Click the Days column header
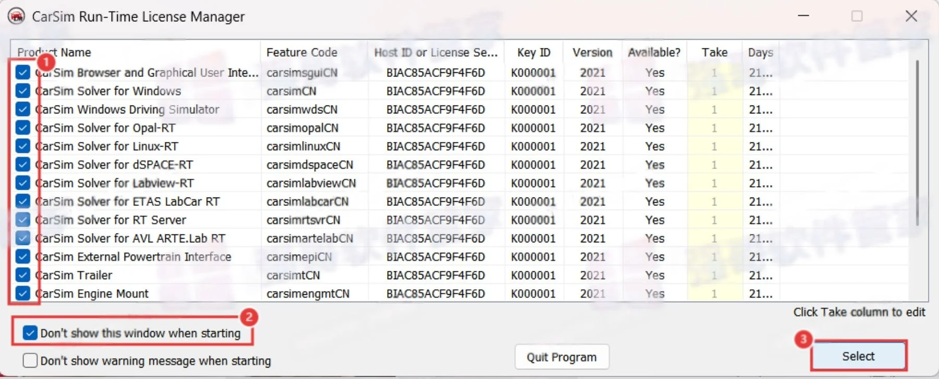The image size is (939, 379). pos(761,52)
